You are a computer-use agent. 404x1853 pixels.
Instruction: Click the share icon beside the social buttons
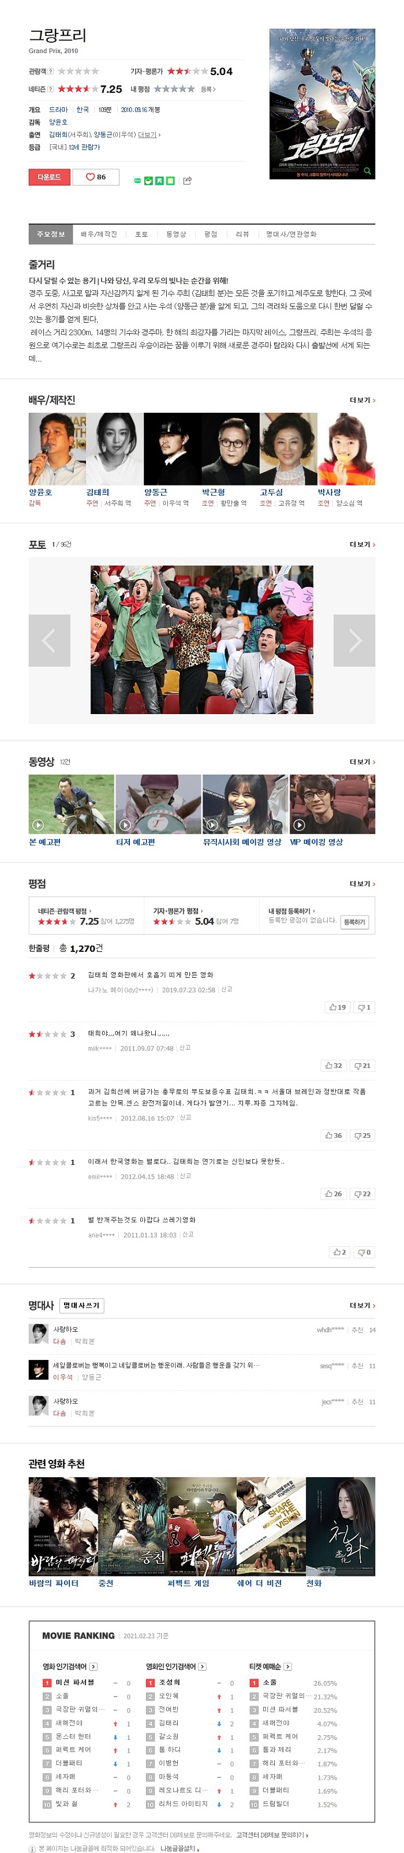(x=187, y=181)
